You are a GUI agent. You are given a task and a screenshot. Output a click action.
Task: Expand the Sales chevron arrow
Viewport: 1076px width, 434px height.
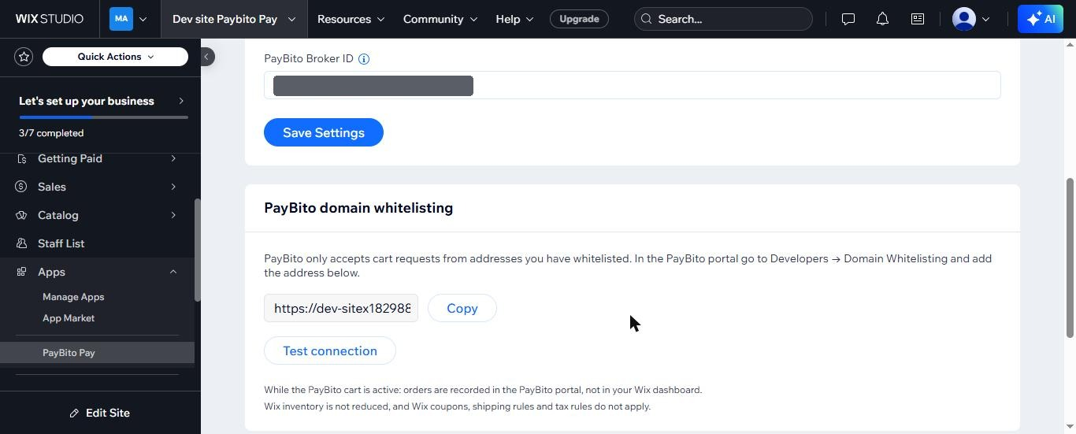tap(173, 187)
